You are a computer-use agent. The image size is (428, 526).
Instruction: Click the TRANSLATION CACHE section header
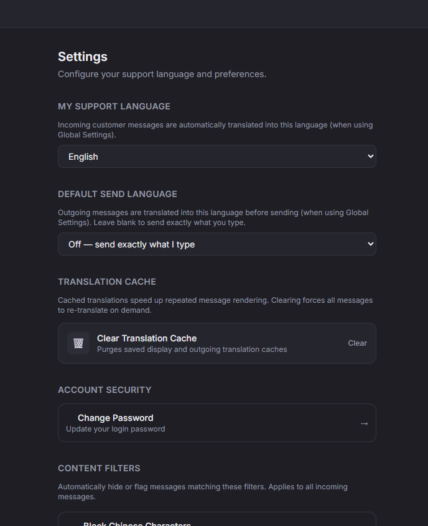click(x=107, y=282)
